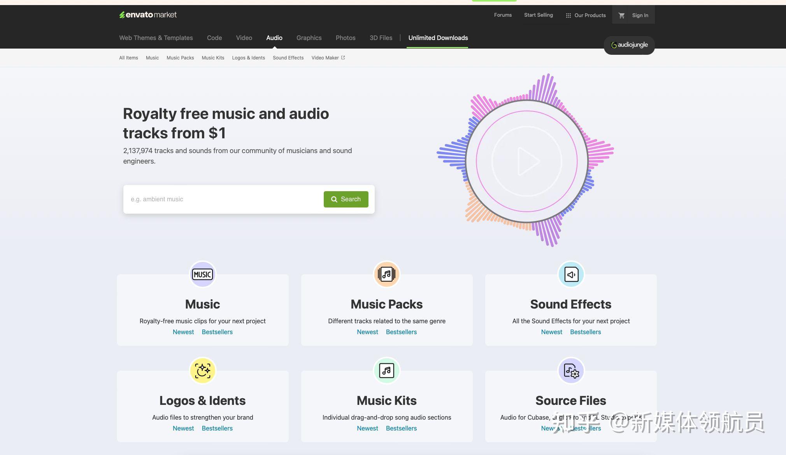Click the Logos & Idents sparkle icon
This screenshot has height=455, width=786.
click(x=202, y=371)
